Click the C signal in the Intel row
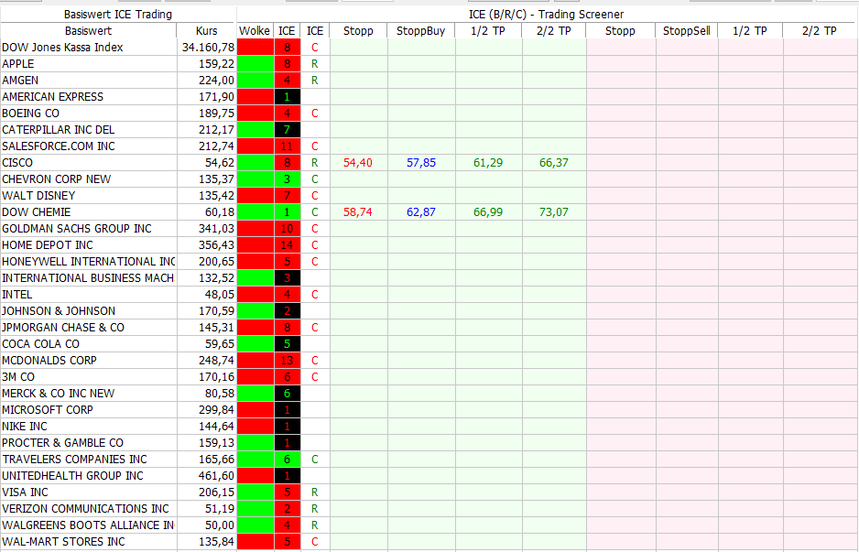Image resolution: width=859 pixels, height=552 pixels. (314, 295)
